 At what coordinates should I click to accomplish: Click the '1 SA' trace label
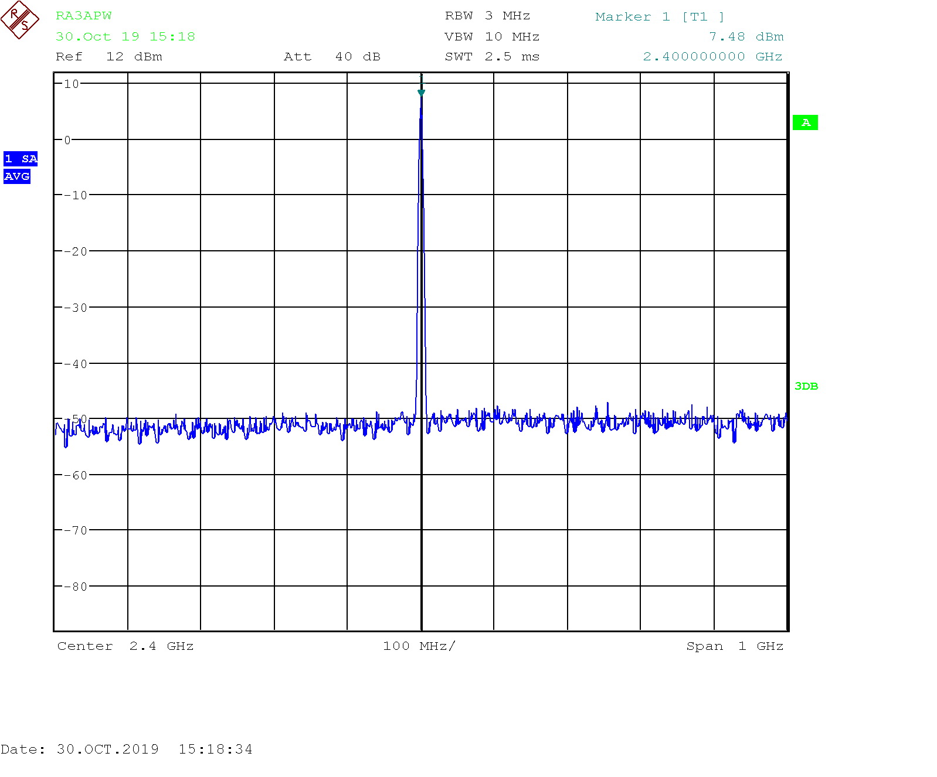pyautogui.click(x=21, y=159)
